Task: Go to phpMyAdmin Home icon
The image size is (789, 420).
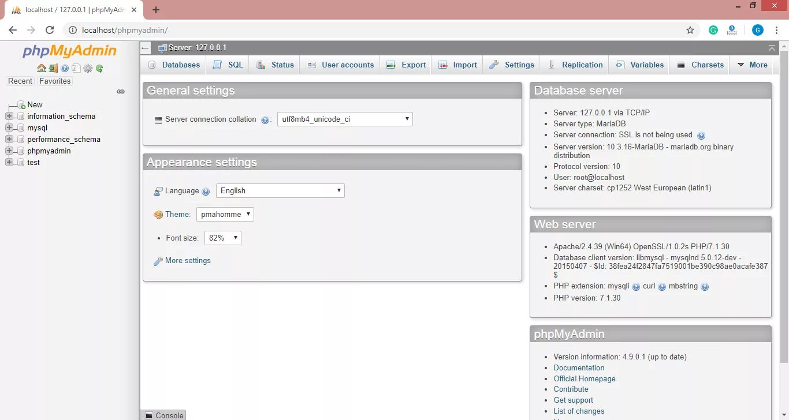Action: coord(42,68)
